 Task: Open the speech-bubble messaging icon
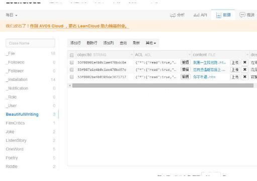pyautogui.click(x=242, y=15)
